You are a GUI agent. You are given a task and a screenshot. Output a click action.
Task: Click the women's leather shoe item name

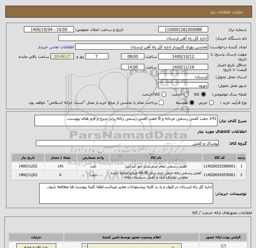tap(156, 175)
